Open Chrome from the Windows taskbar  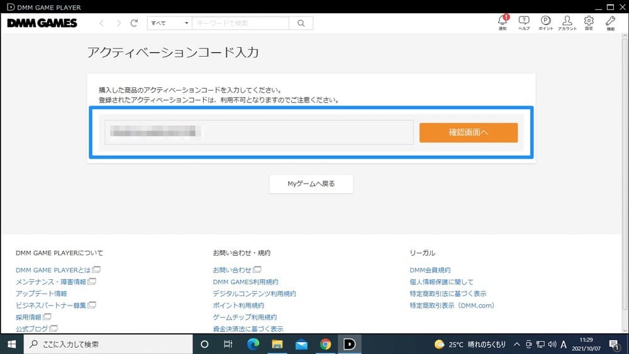click(325, 344)
